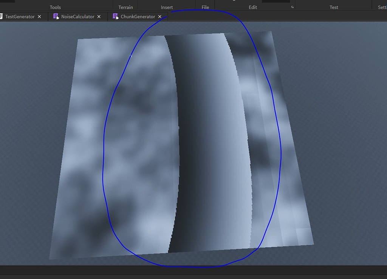The image size is (387, 279).
Task: Open the Insert ribbon section
Action: [x=167, y=7]
